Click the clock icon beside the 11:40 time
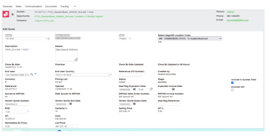 151,89
